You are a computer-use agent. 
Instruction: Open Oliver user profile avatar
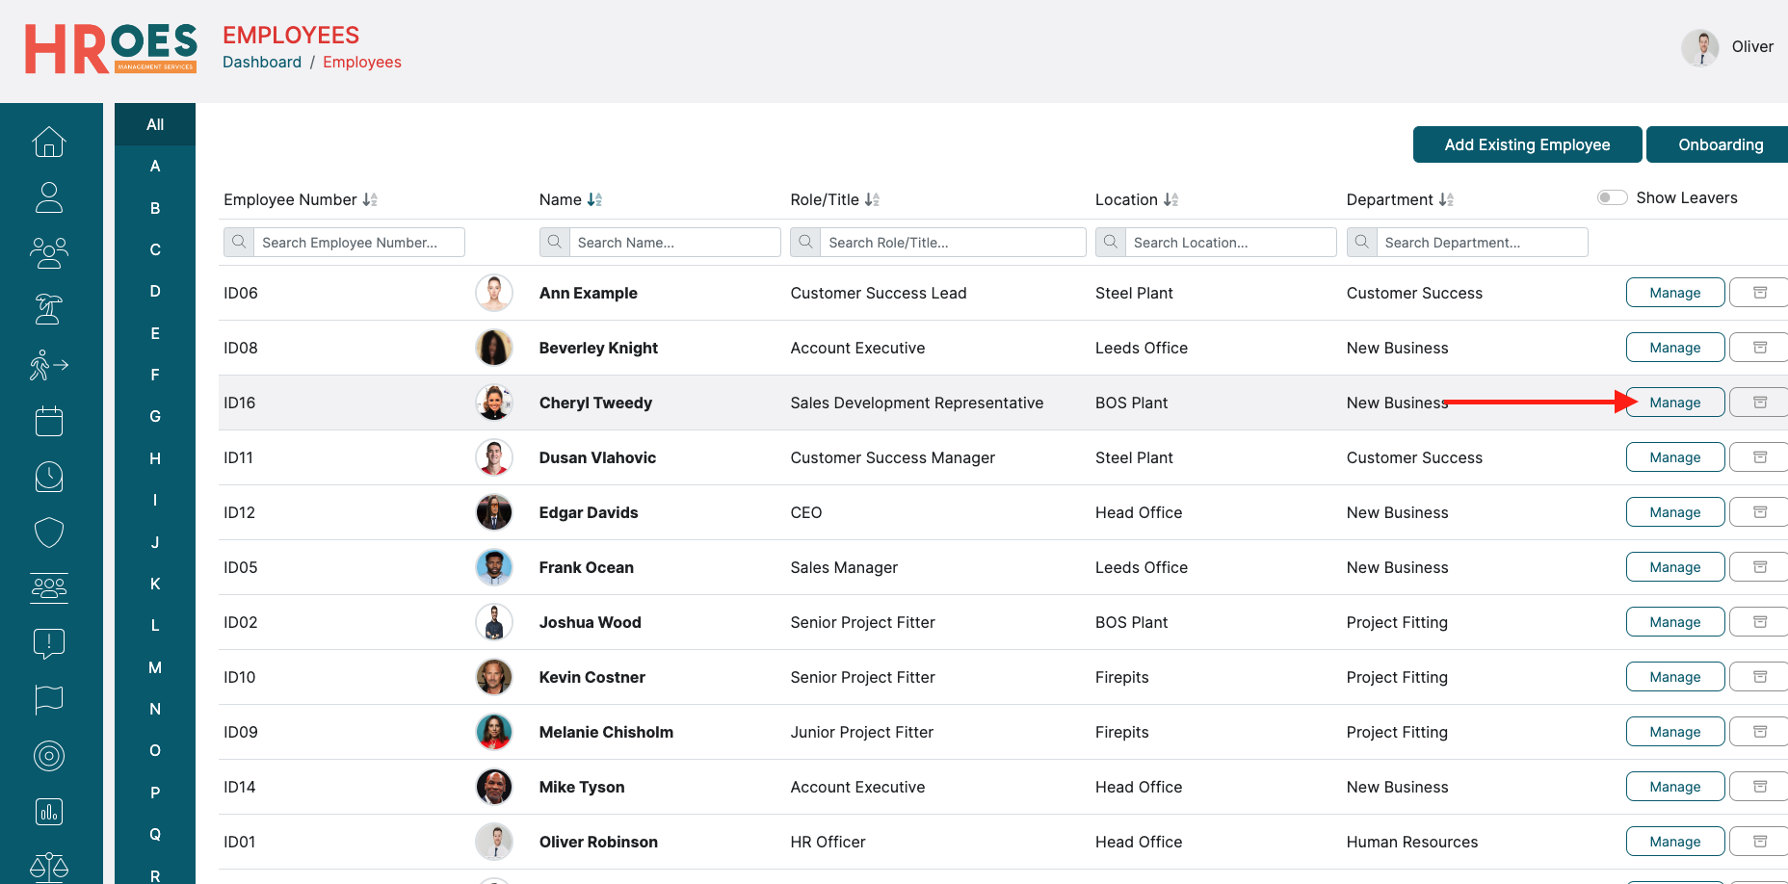(x=1700, y=47)
